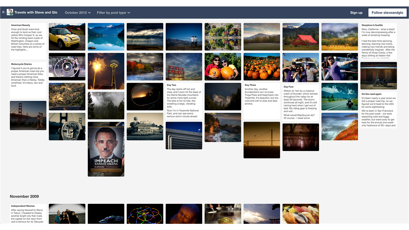Open the Golden Gate couple photo

click(28, 116)
